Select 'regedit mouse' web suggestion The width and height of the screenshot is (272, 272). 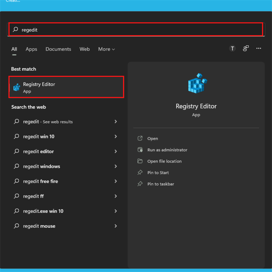[66, 226]
